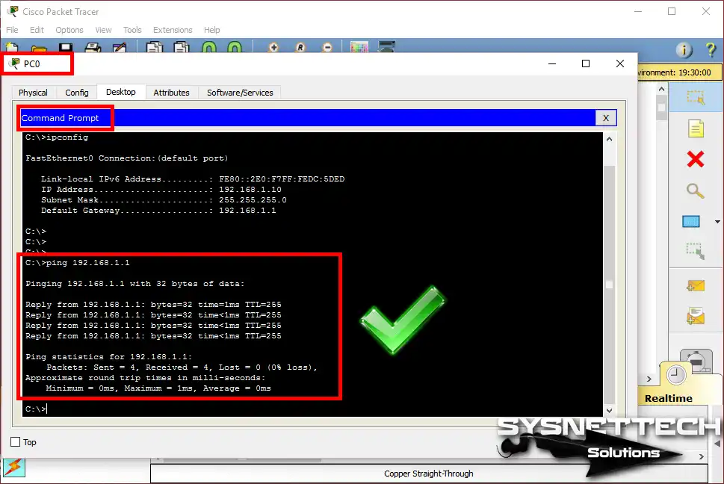Close the Command Prompt with X button
The image size is (724, 484).
(606, 118)
